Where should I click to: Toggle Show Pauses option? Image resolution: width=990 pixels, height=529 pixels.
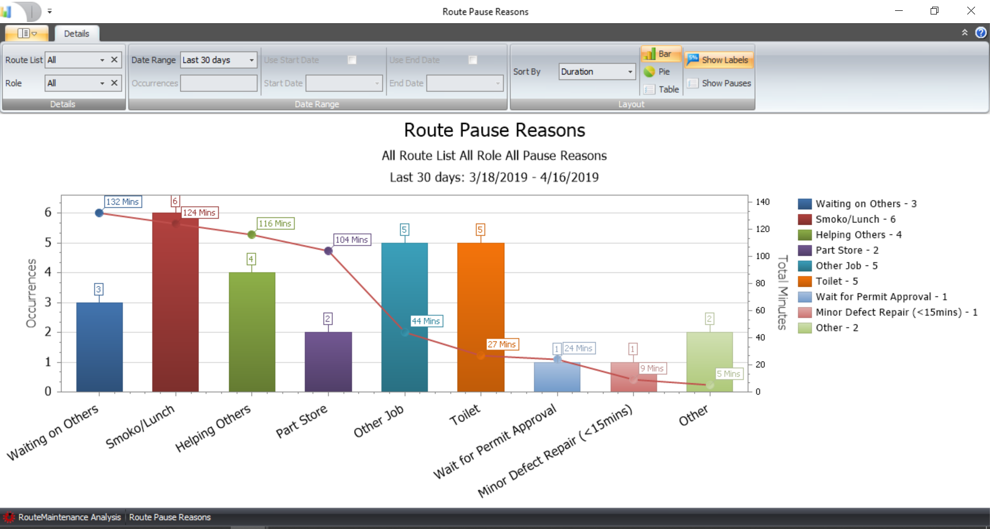[719, 83]
